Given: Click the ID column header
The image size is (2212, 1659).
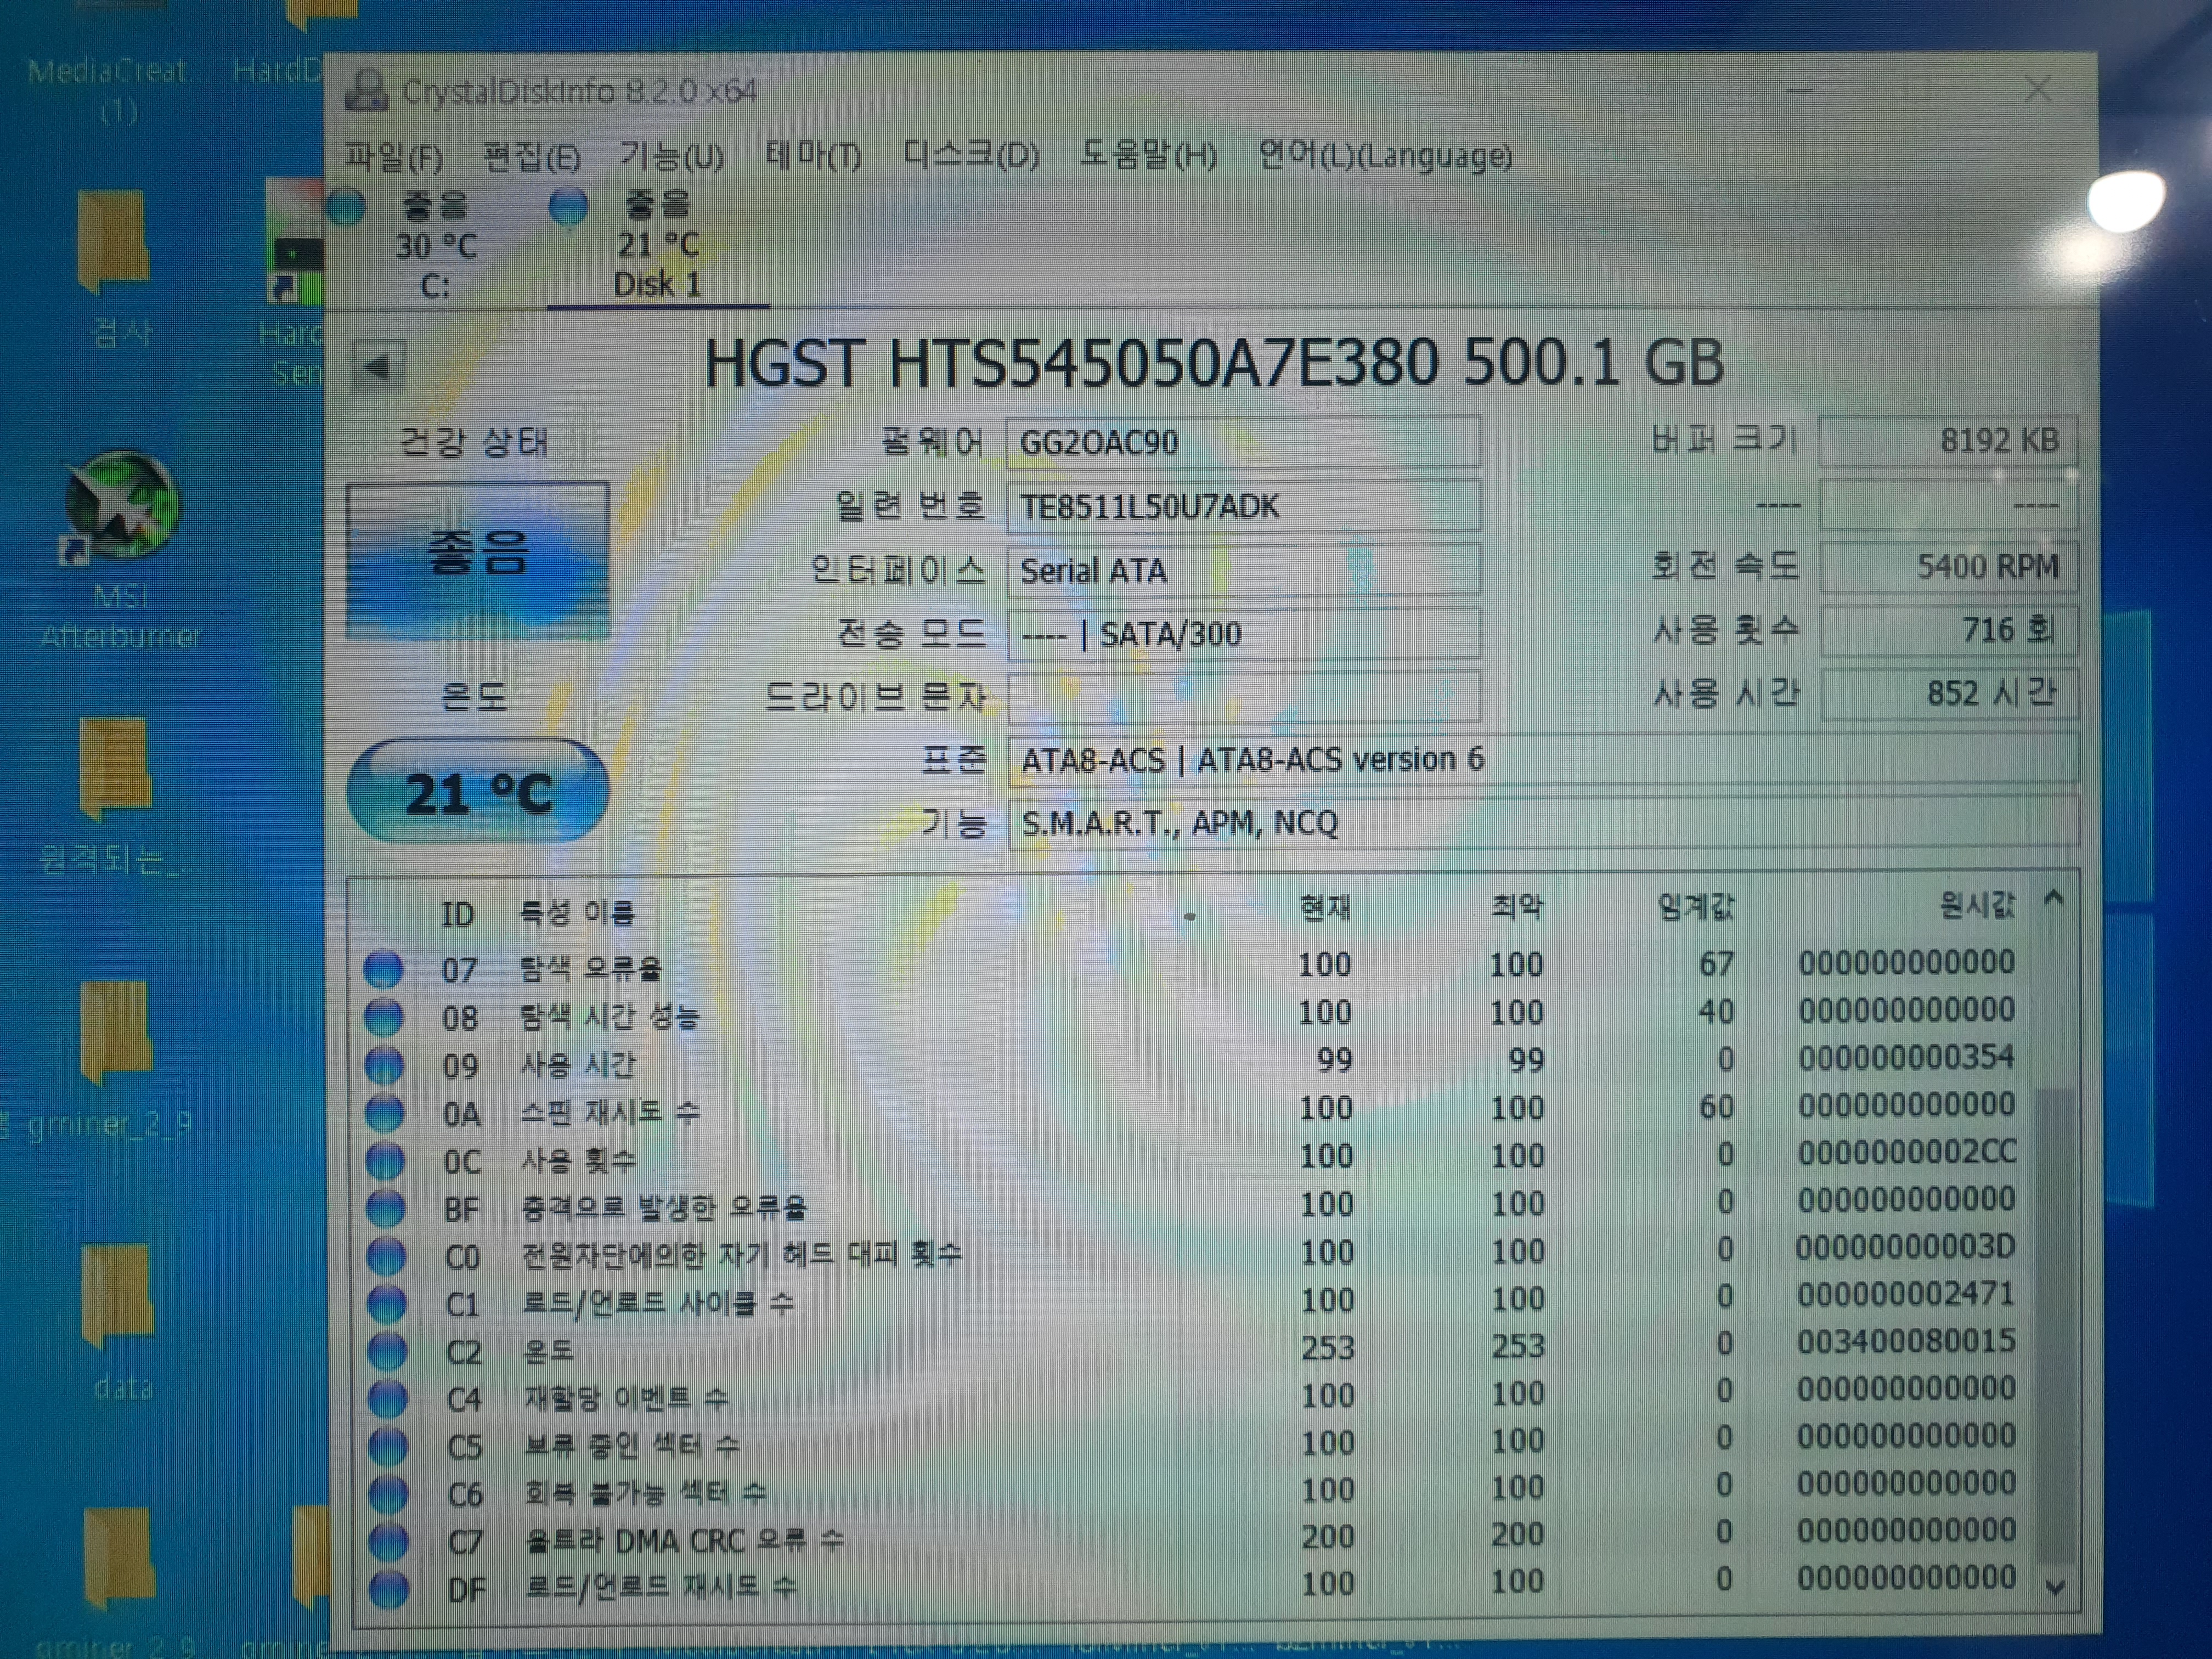Looking at the screenshot, I should pos(458,914).
